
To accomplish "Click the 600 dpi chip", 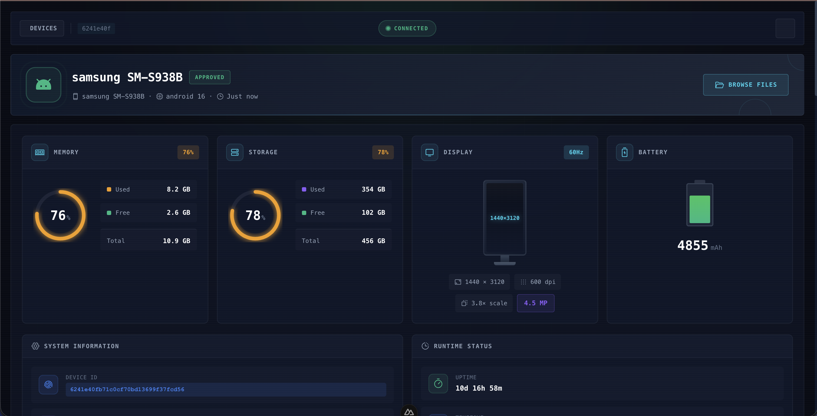I will point(538,282).
